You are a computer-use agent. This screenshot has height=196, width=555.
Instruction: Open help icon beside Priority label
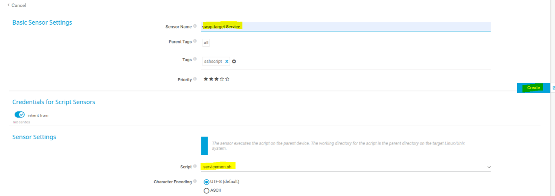(x=195, y=79)
